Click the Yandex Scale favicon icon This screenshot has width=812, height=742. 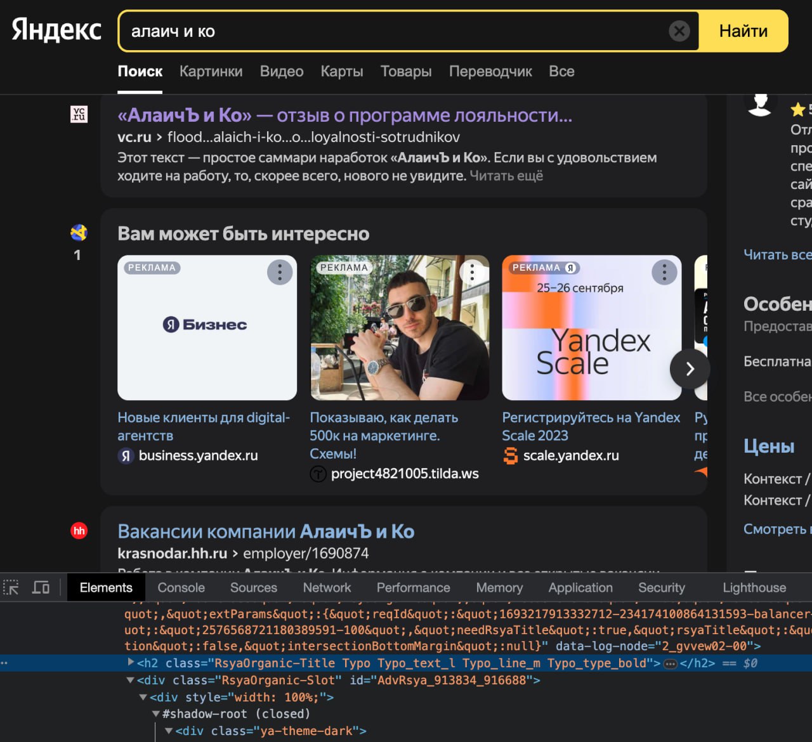(511, 455)
